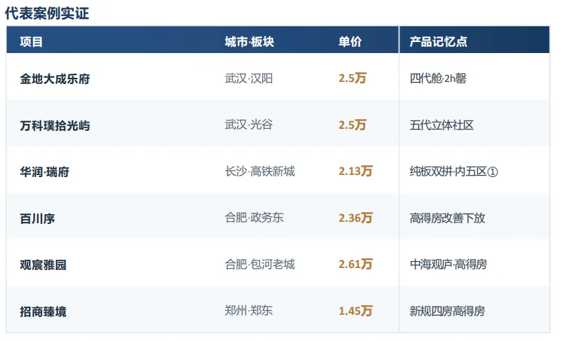Image resolution: width=565 pixels, height=341 pixels.
Task: Select the text 五代立体社区
Action: point(442,125)
